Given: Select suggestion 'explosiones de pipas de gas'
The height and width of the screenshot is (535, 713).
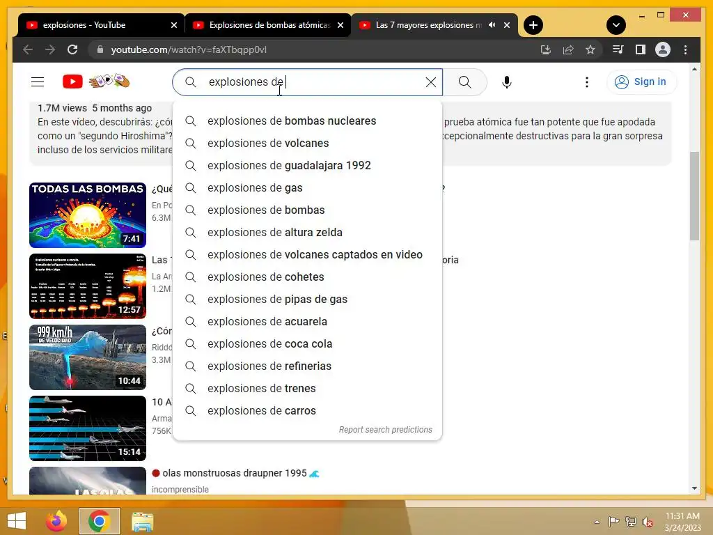Looking at the screenshot, I should click(x=307, y=300).
